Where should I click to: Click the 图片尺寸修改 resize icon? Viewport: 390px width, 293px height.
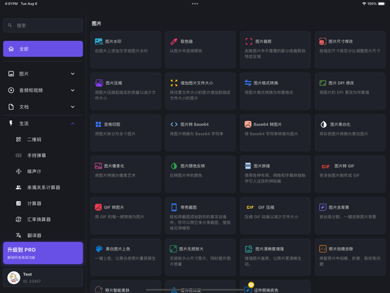tap(323, 41)
